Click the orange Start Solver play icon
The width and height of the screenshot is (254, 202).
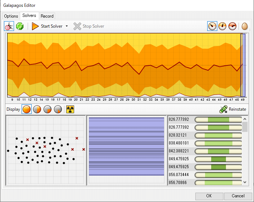click(x=35, y=26)
